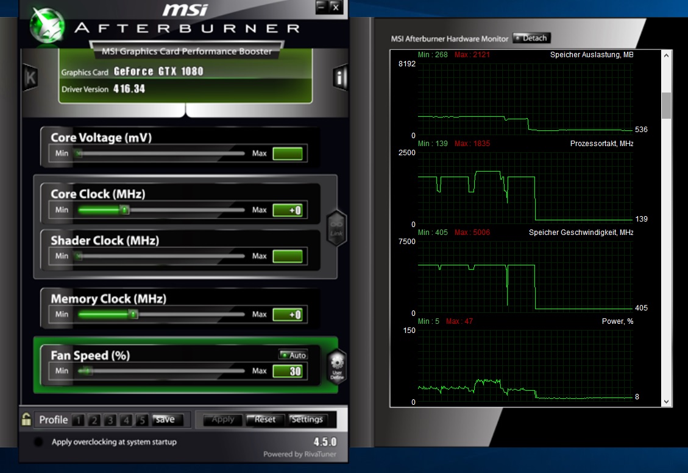688x473 pixels.
Task: Click the Memory Clock +0 value field
Action: [x=288, y=314]
